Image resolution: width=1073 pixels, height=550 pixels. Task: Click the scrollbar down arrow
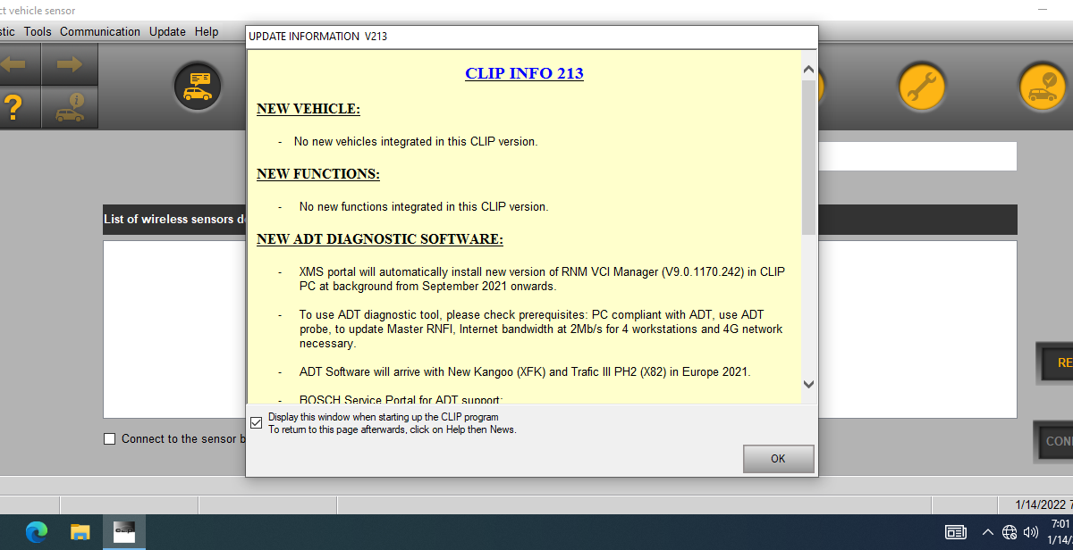(808, 383)
